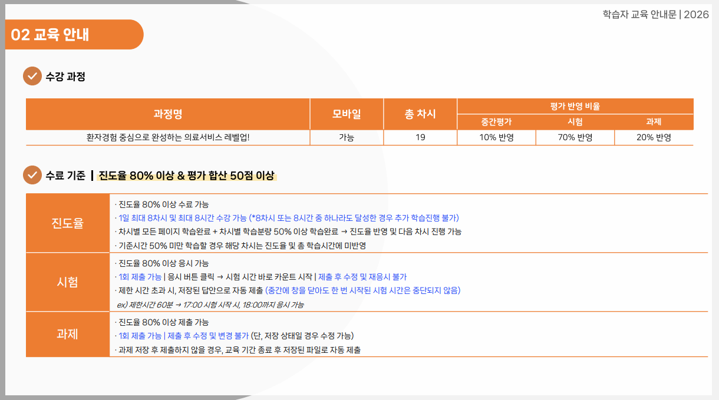Click the 평가 반영 비율 header cell
Image resolution: width=719 pixels, height=400 pixels.
(x=575, y=106)
